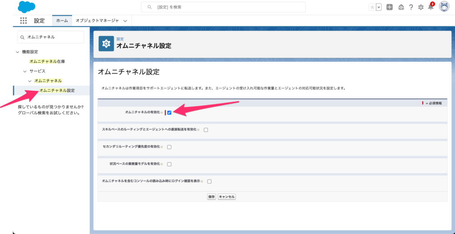The width and height of the screenshot is (455, 234).
Task: Click the Salesforce cloud logo
Action: pos(26,7)
